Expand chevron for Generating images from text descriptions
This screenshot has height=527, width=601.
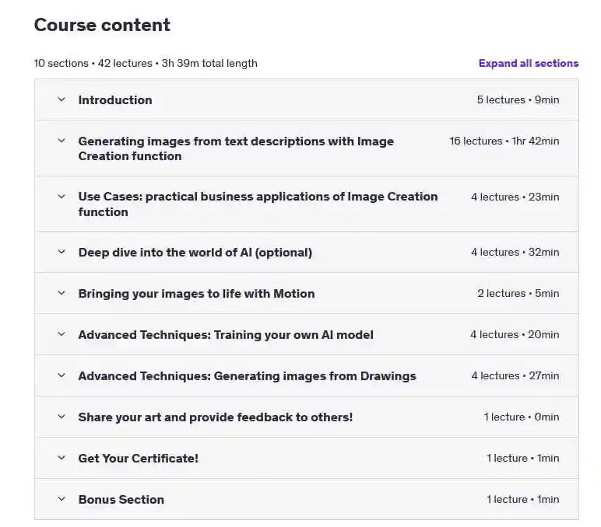coord(62,141)
